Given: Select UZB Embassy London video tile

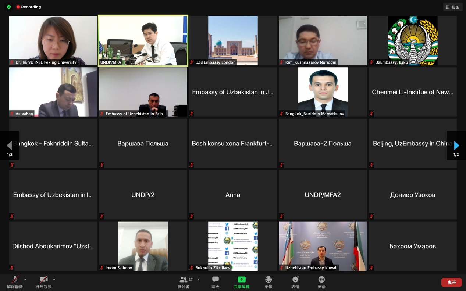Looking at the screenshot, I should 233,40.
